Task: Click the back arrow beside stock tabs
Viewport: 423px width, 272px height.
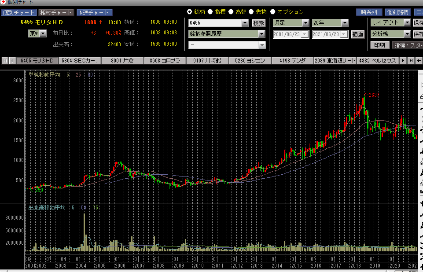Action: 419,61
